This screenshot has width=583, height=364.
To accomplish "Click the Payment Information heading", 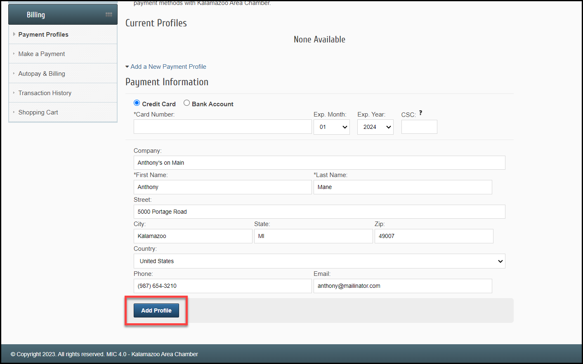I will click(x=167, y=82).
